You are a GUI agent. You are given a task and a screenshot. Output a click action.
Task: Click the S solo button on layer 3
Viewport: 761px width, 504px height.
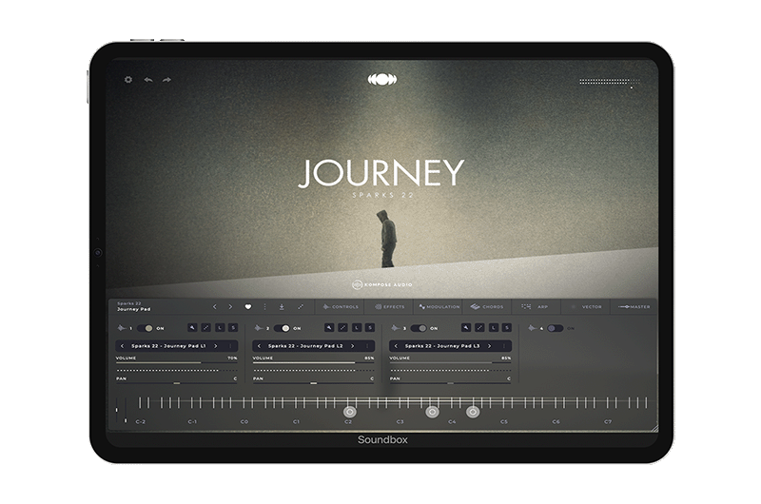pos(507,328)
